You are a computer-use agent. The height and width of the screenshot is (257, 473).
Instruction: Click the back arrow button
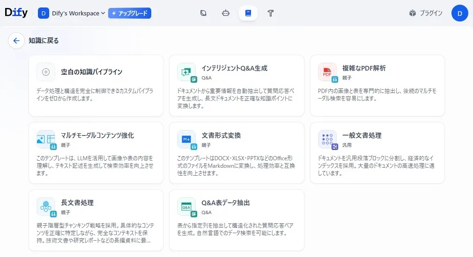coord(16,41)
